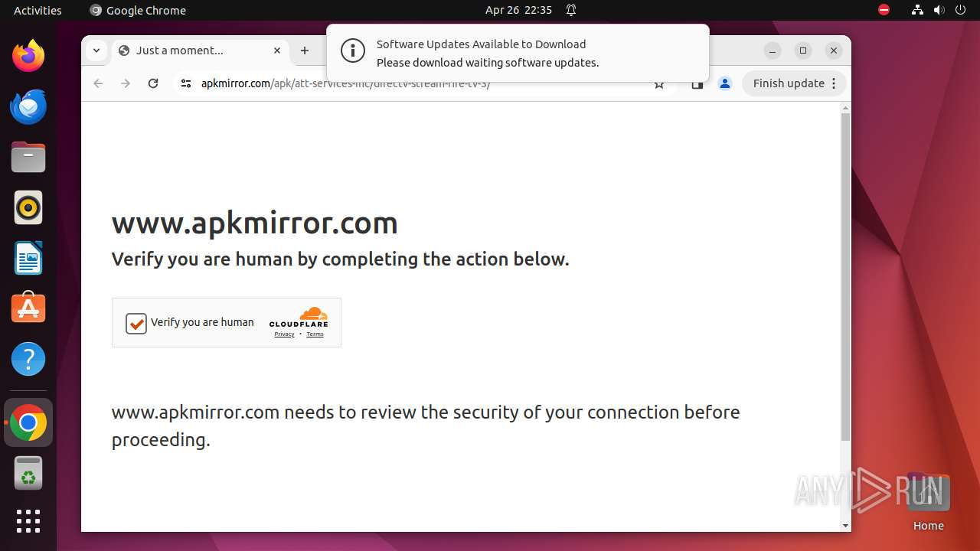Open the Google Chrome app menu
This screenshot has width=980, height=551.
(138, 10)
